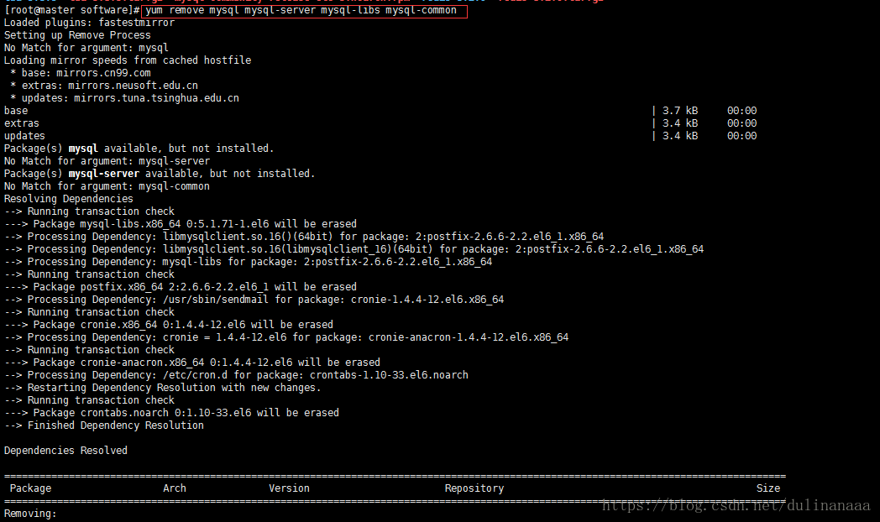This screenshot has width=880, height=522.
Task: Click 'Finished Dependency Resolution' line
Action: (104, 425)
